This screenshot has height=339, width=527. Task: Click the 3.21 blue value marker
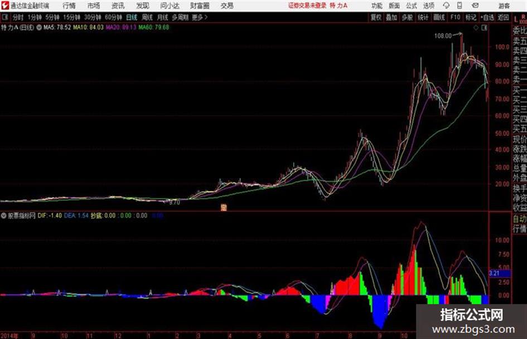point(500,273)
